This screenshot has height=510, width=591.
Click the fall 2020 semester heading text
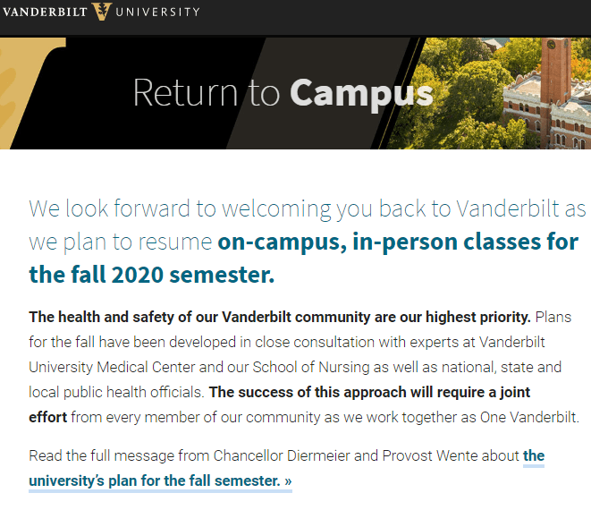point(151,275)
